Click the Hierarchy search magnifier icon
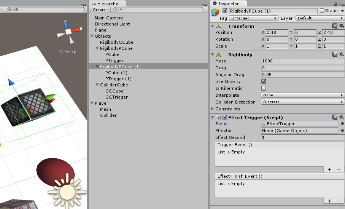The width and height of the screenshot is (345, 209). coord(117,10)
